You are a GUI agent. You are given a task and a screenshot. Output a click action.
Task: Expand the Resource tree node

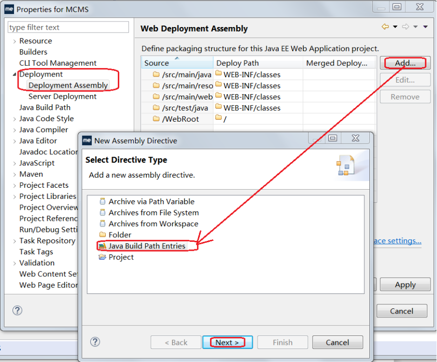[x=15, y=41]
